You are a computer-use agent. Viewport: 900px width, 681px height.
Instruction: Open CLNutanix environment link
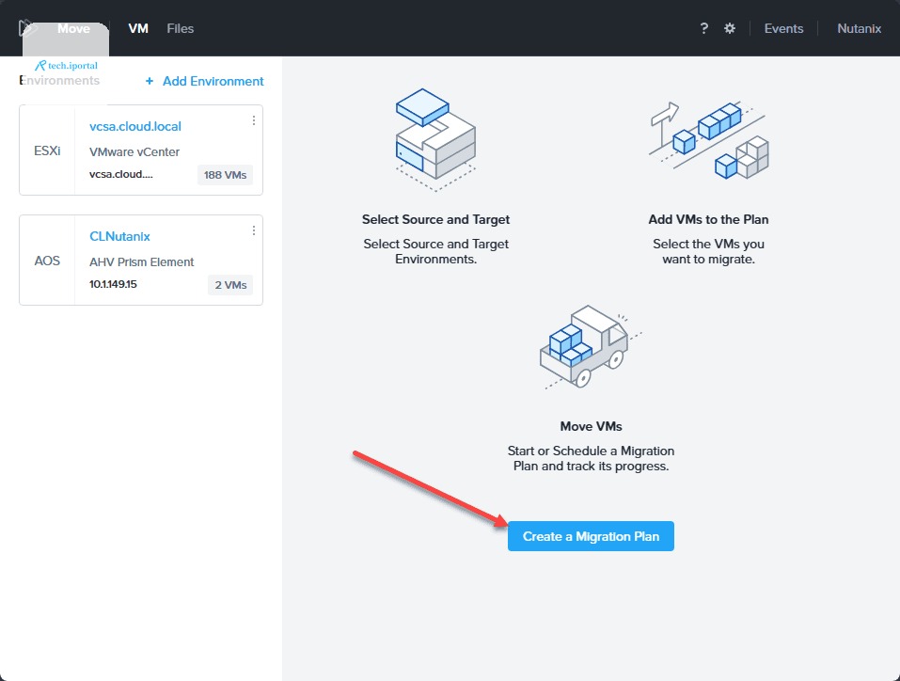119,237
